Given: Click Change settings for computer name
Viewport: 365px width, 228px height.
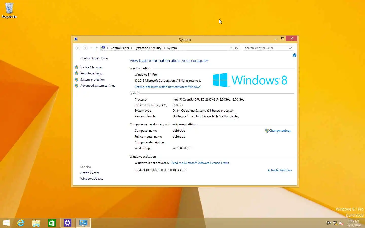Looking at the screenshot, I should click(280, 131).
